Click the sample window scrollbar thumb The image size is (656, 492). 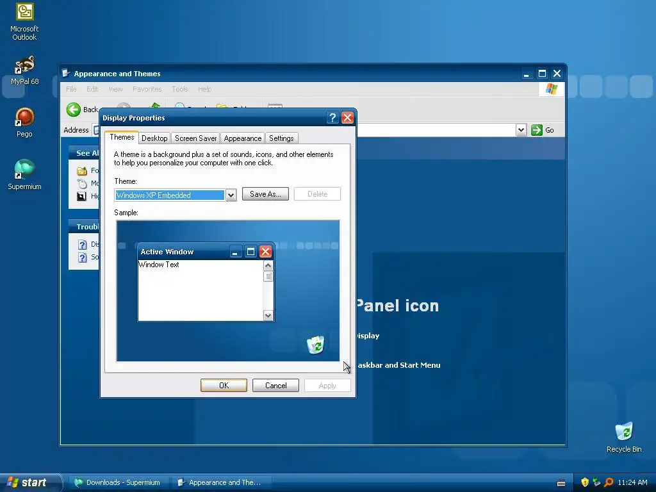tap(268, 277)
